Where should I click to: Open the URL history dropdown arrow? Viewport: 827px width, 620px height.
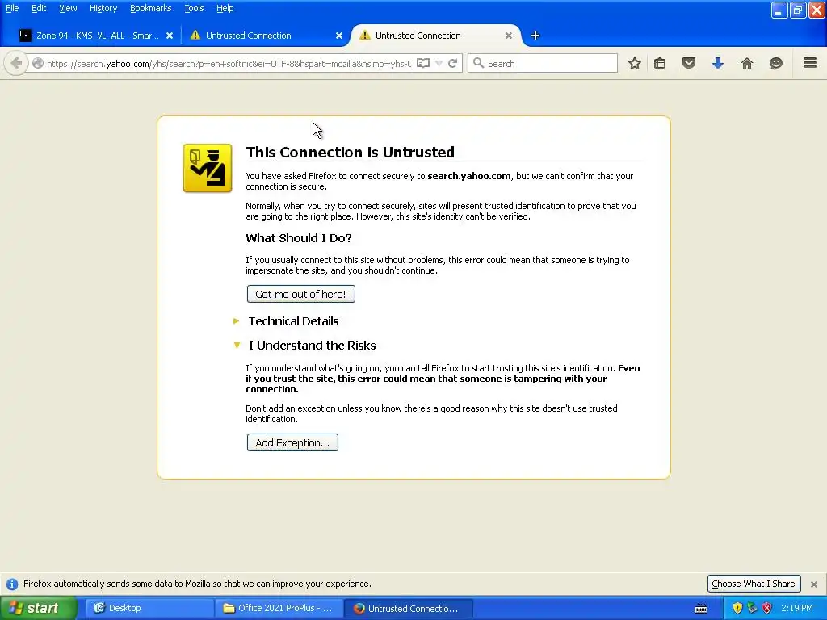pos(439,63)
